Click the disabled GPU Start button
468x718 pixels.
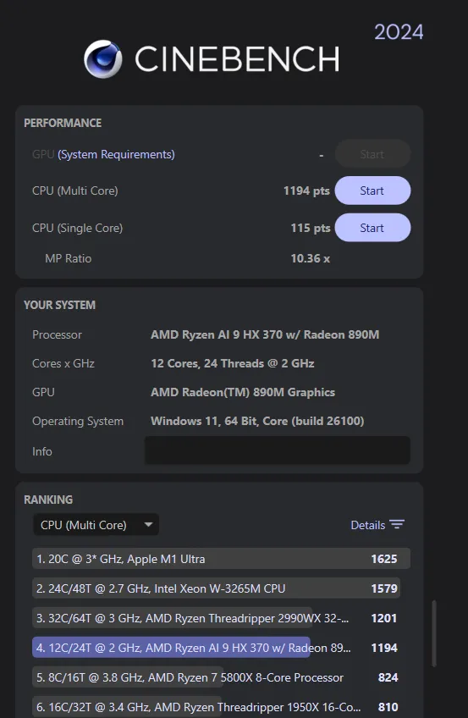[x=372, y=154]
